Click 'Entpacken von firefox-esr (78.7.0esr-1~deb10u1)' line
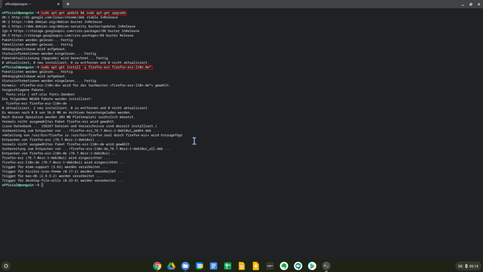The width and height of the screenshot is (483, 272). (x=52, y=140)
